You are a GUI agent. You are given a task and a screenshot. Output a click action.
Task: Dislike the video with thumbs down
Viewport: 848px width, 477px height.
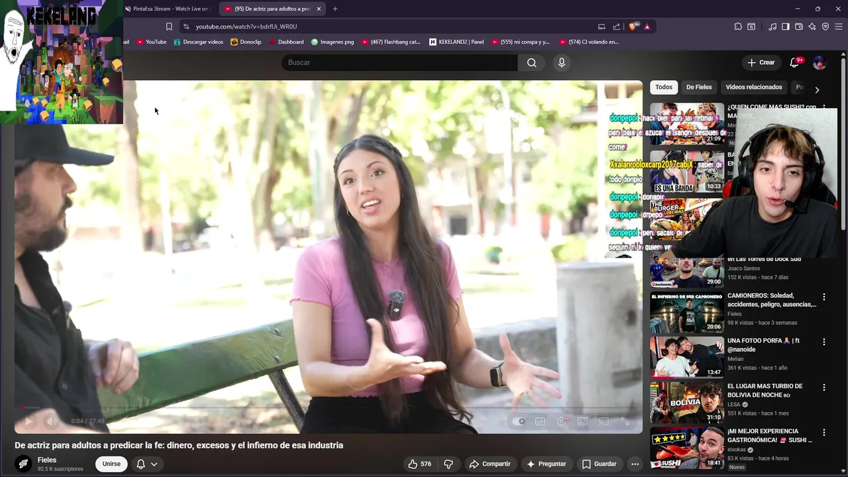[449, 464]
